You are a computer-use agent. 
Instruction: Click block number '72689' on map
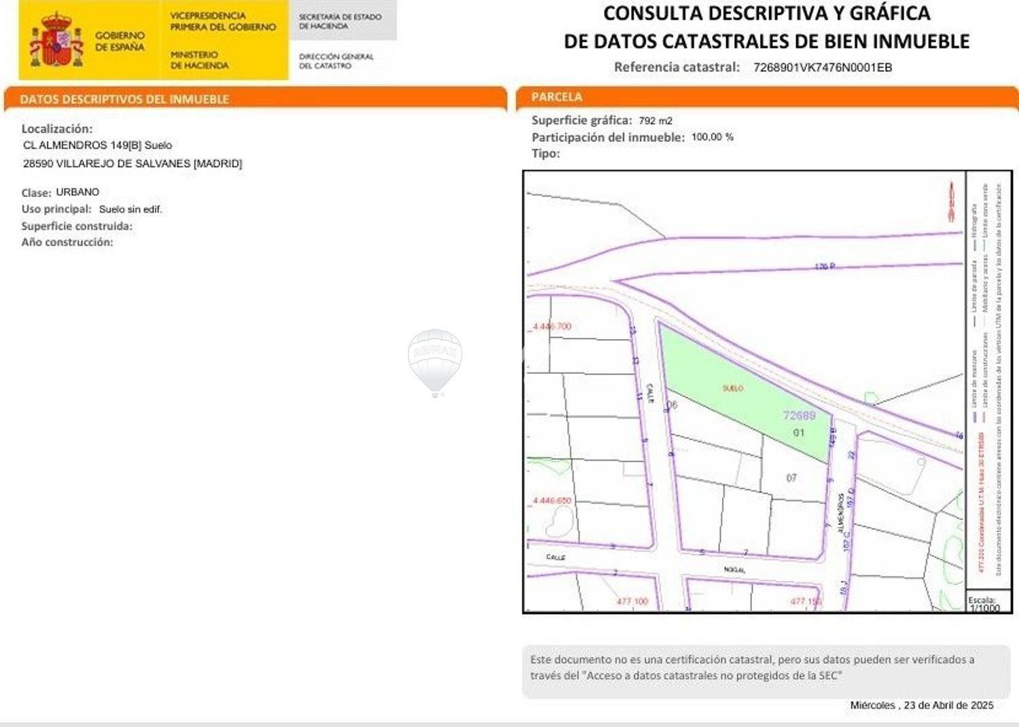799,415
